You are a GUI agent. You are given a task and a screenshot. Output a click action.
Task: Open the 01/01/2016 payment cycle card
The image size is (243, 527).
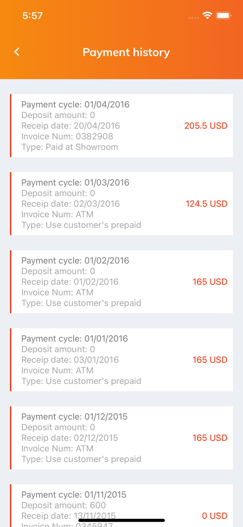[x=75, y=338]
